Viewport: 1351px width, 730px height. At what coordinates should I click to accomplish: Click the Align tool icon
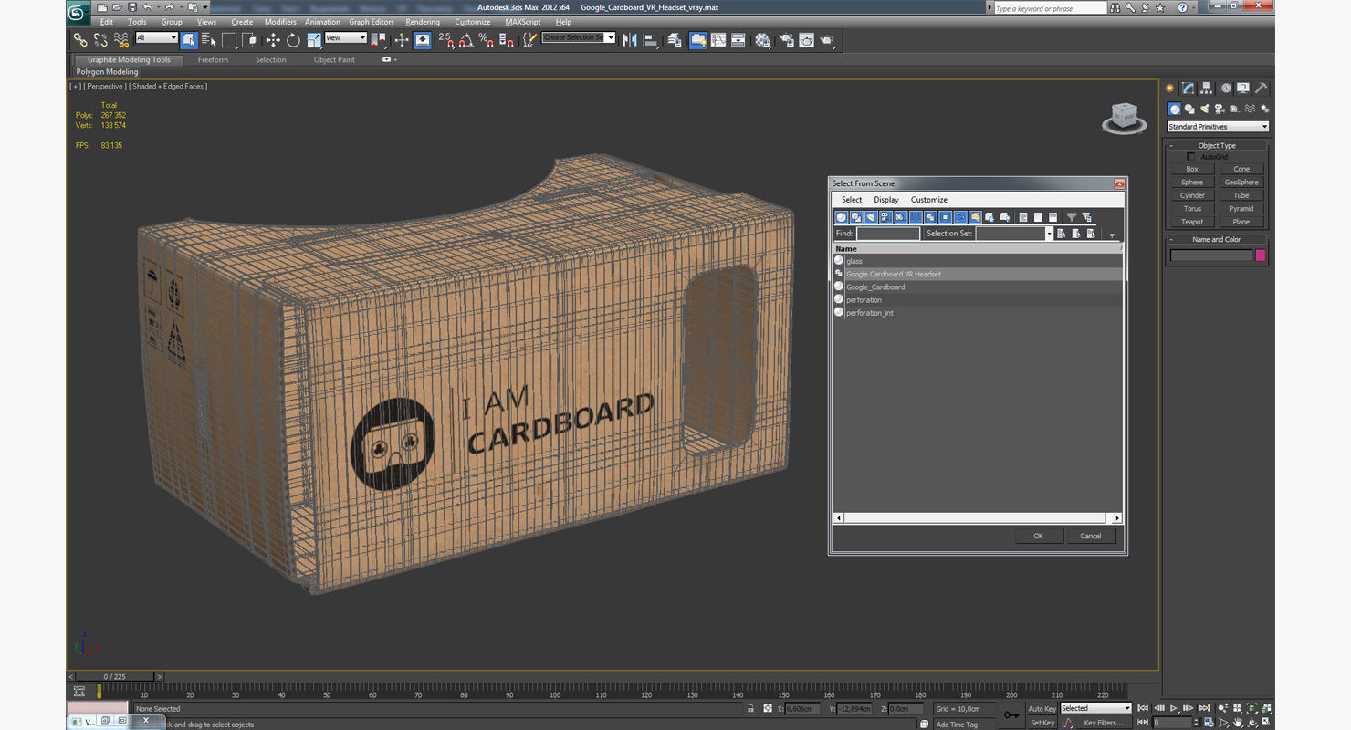point(650,40)
